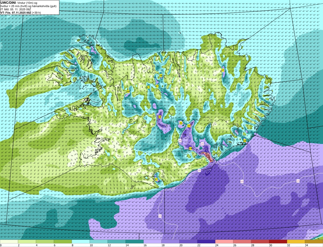Click the lavender 16–18 m/s legend swatch
323x247 pixels.
coord(152,242)
